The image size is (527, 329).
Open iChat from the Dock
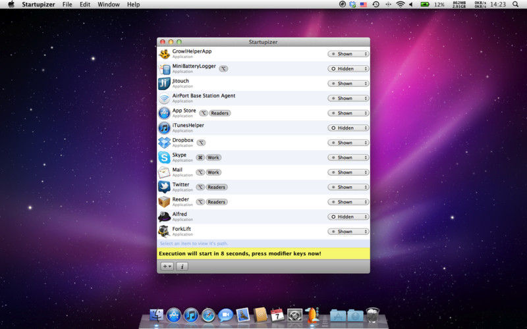click(225, 315)
